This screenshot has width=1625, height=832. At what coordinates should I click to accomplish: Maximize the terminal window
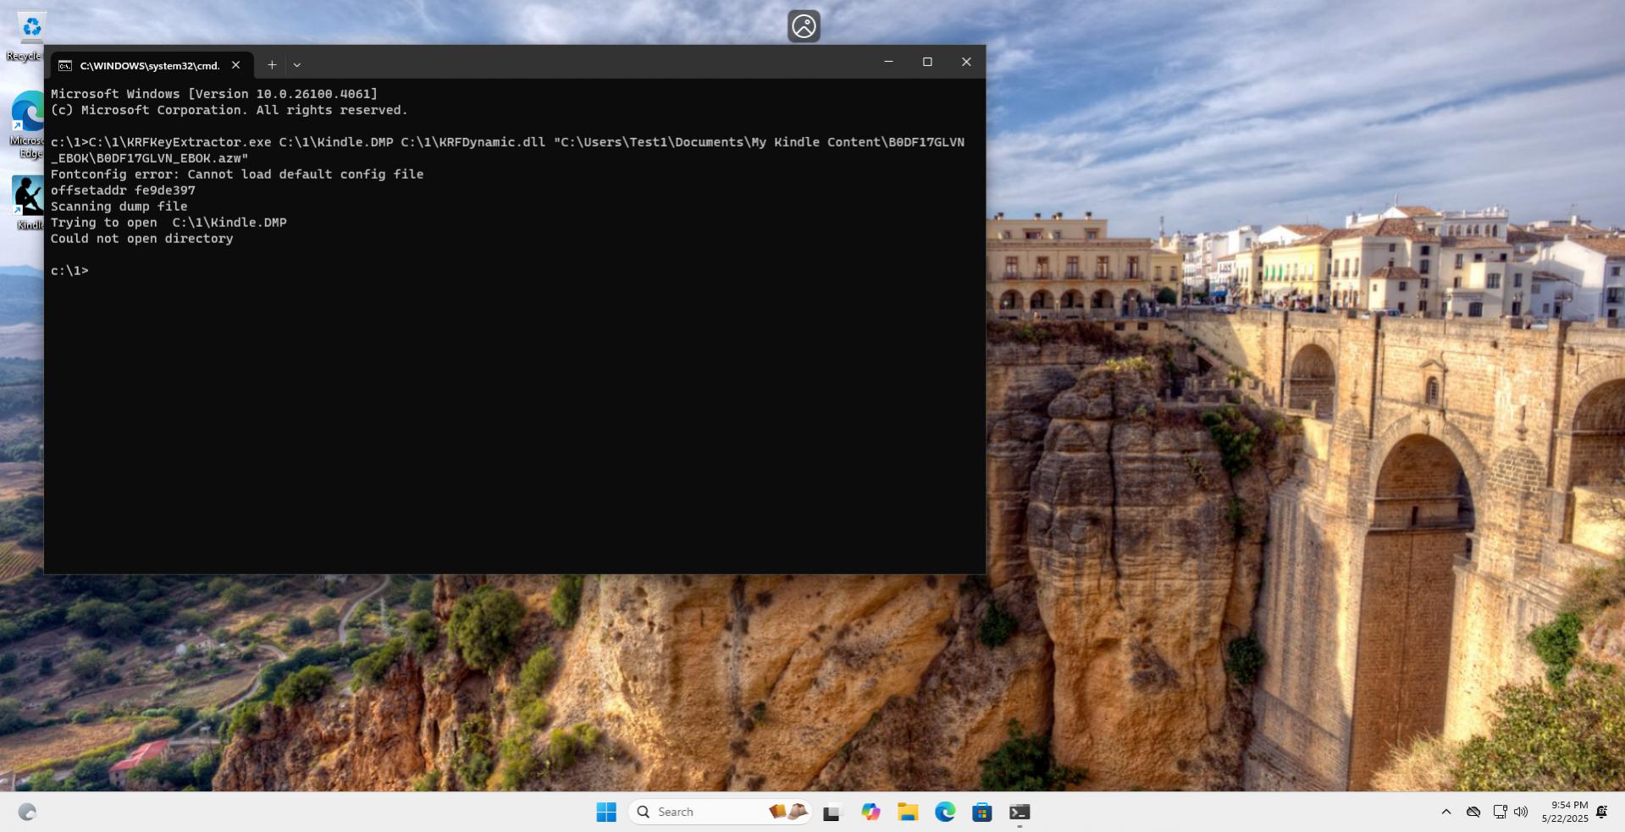coord(927,62)
